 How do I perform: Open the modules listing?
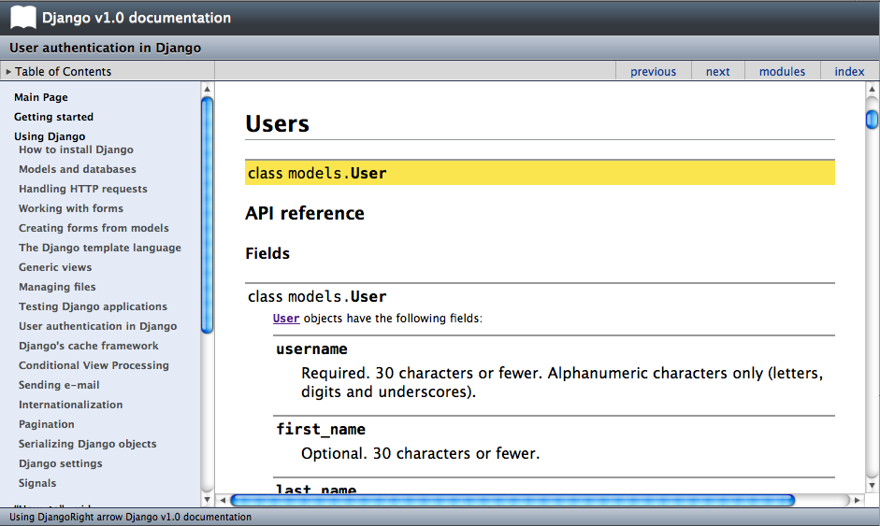click(782, 72)
